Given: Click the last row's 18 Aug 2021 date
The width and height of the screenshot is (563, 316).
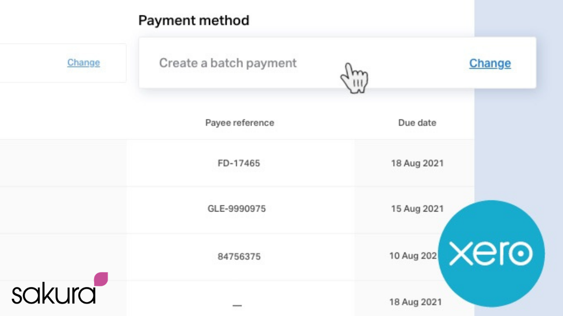Looking at the screenshot, I should coord(415,302).
